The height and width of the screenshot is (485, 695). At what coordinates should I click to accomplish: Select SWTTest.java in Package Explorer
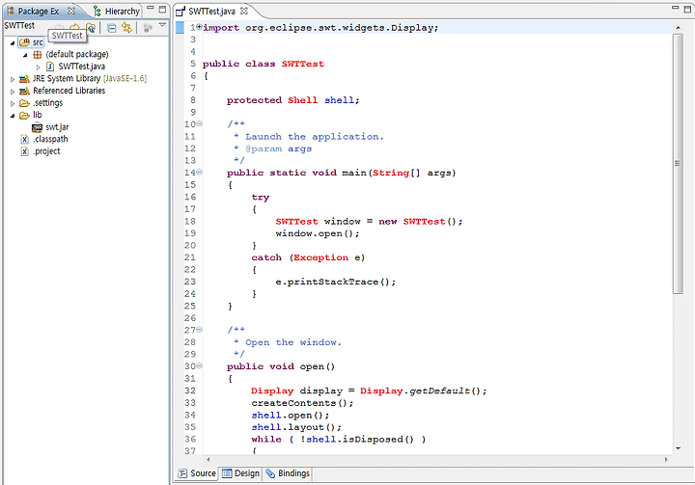[x=81, y=67]
